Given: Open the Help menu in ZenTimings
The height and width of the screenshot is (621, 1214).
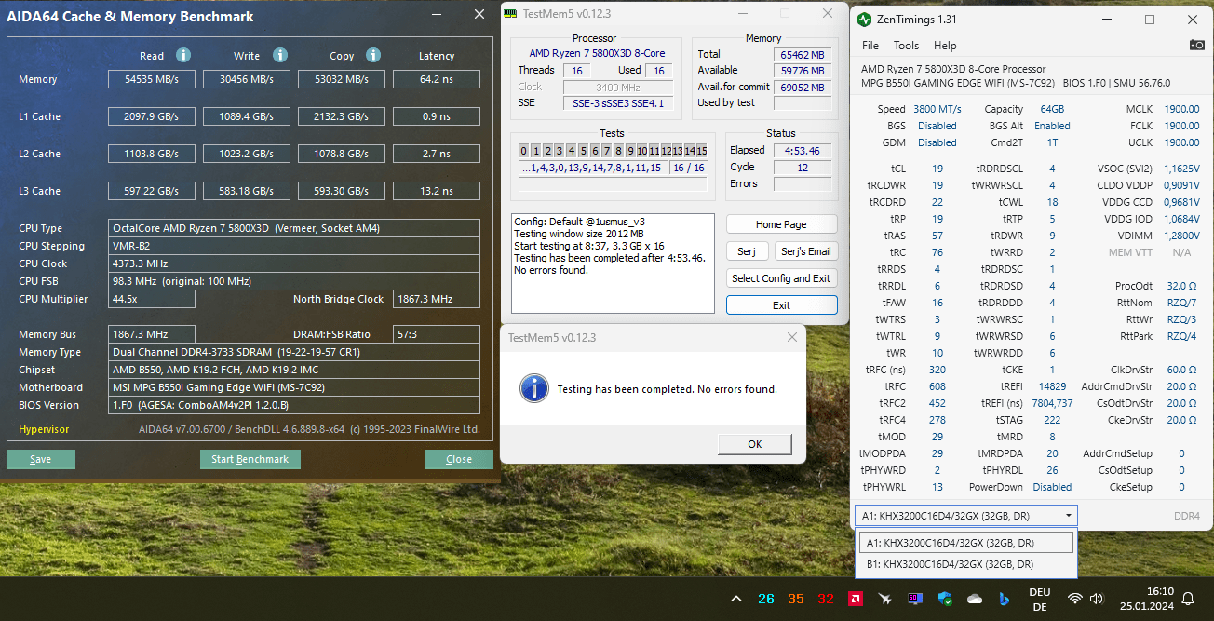Looking at the screenshot, I should pyautogui.click(x=945, y=46).
